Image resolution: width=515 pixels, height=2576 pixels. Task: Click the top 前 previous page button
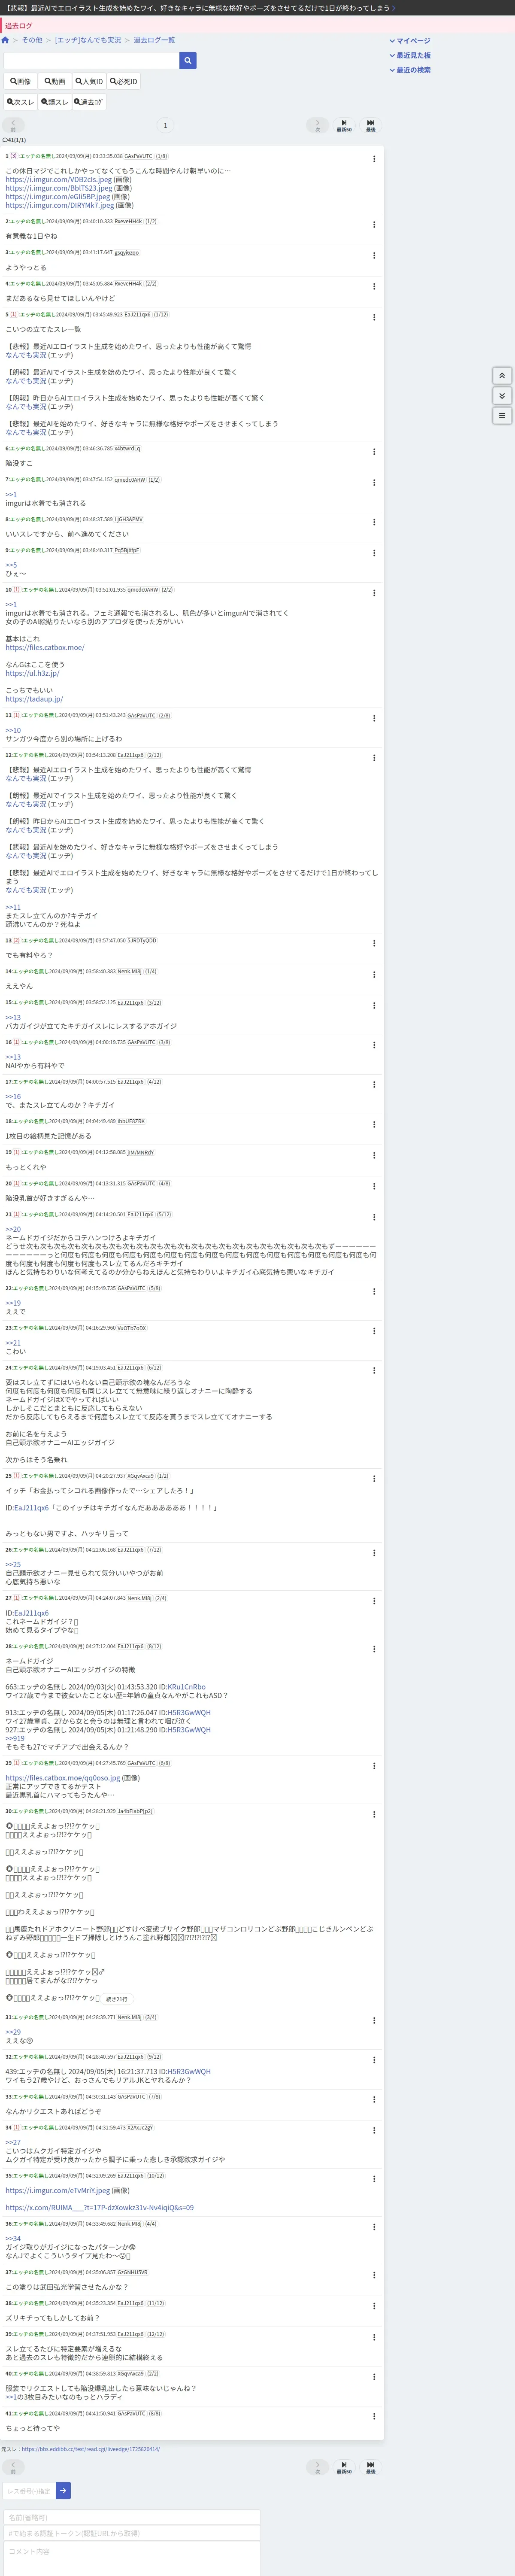13,126
